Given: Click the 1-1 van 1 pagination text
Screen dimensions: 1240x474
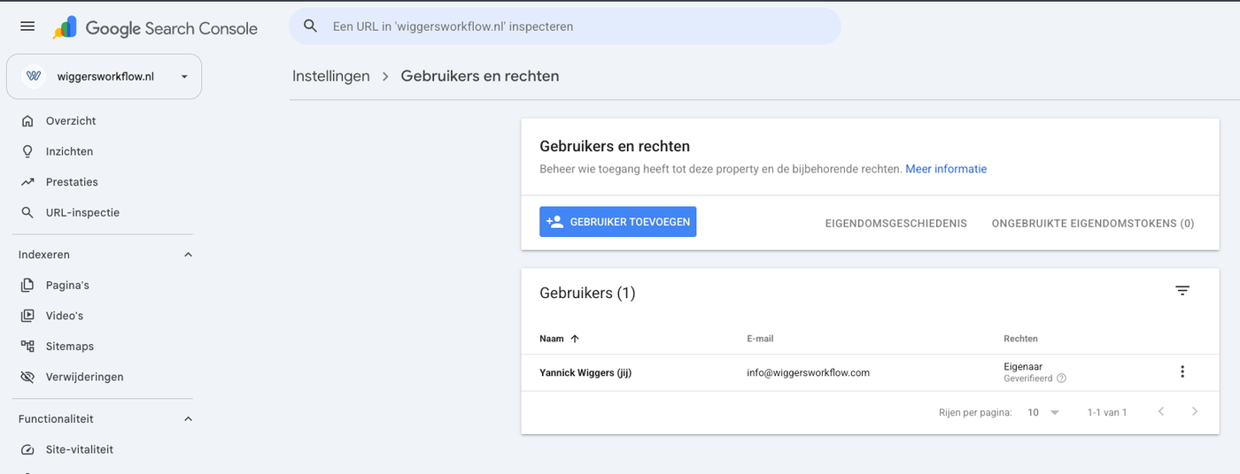Looking at the screenshot, I should click(1107, 413).
